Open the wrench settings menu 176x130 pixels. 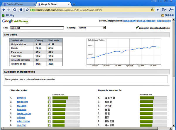171,10
